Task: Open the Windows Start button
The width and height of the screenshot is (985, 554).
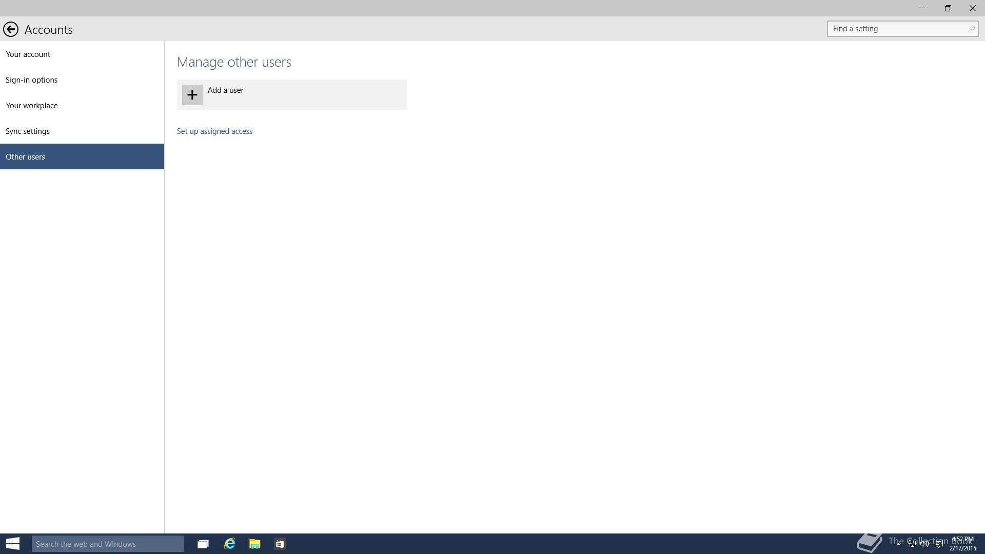Action: pyautogui.click(x=13, y=544)
